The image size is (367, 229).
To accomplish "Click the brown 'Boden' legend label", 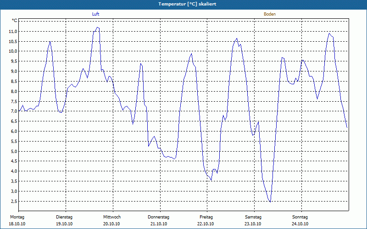I will (270, 14).
